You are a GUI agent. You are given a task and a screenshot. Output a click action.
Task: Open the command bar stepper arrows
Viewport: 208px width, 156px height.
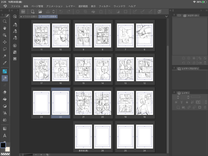[54, 11]
